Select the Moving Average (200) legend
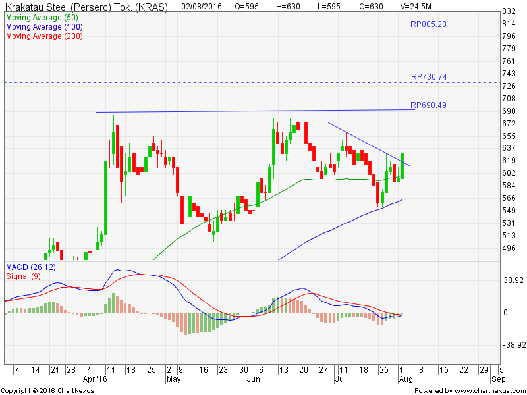Image resolution: width=527 pixels, height=395 pixels. coord(44,36)
